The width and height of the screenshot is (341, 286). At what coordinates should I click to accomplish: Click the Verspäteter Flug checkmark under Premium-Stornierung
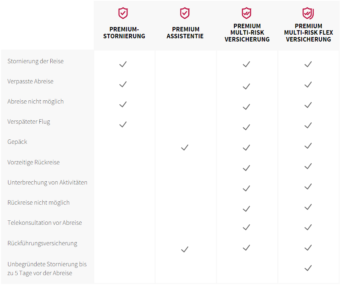(123, 124)
